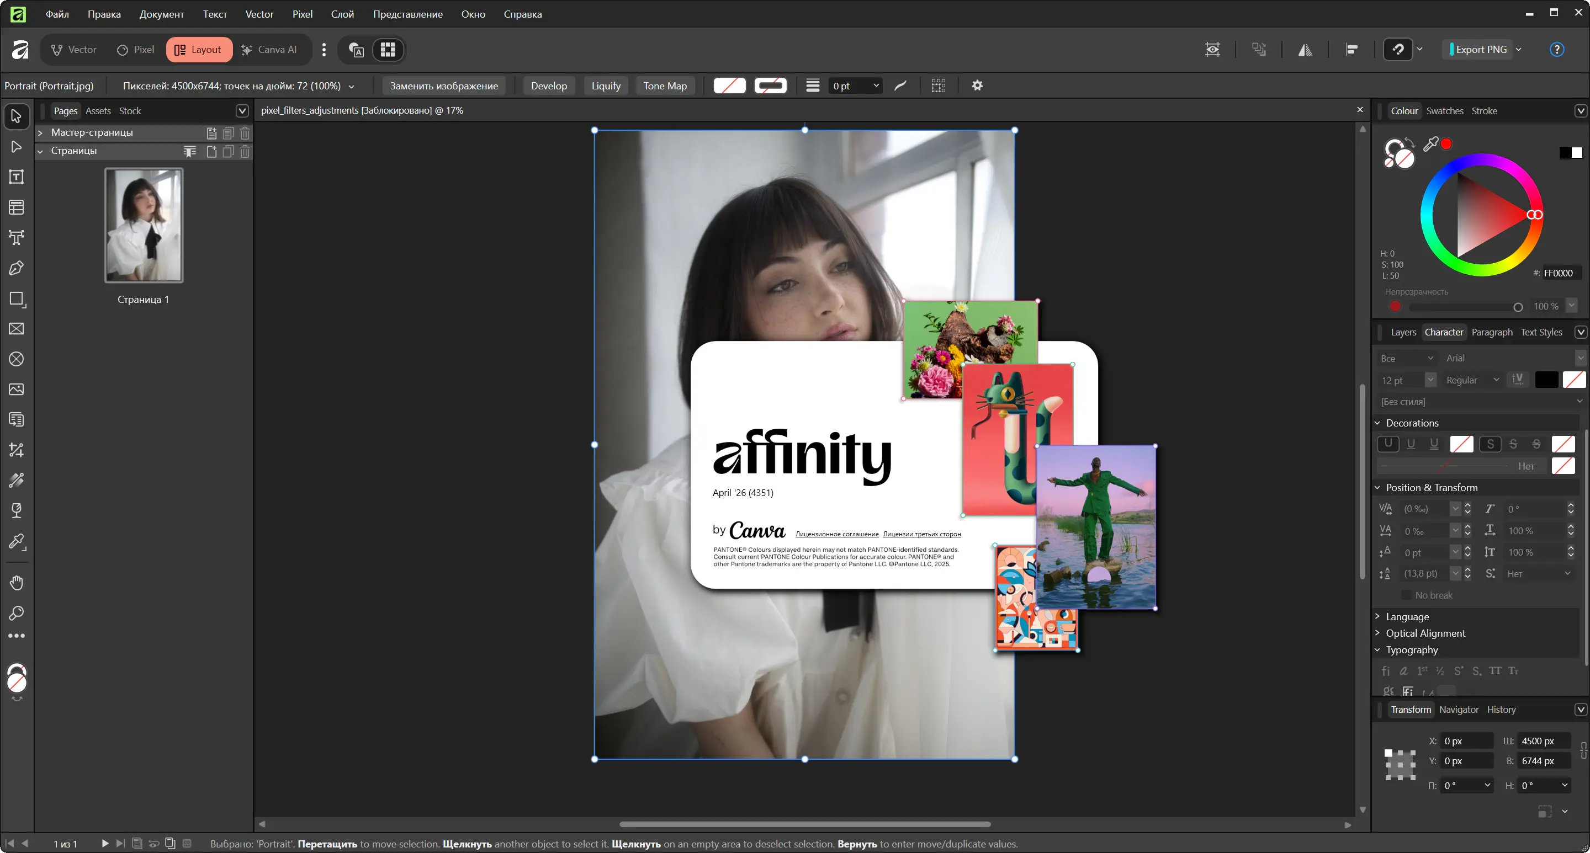
Task: Select the Table tool
Action: point(17,207)
